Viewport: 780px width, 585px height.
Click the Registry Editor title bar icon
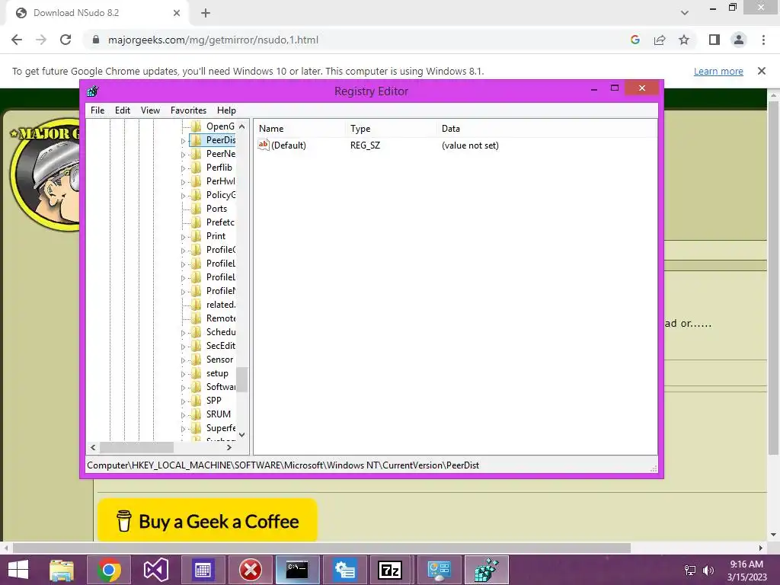92,91
